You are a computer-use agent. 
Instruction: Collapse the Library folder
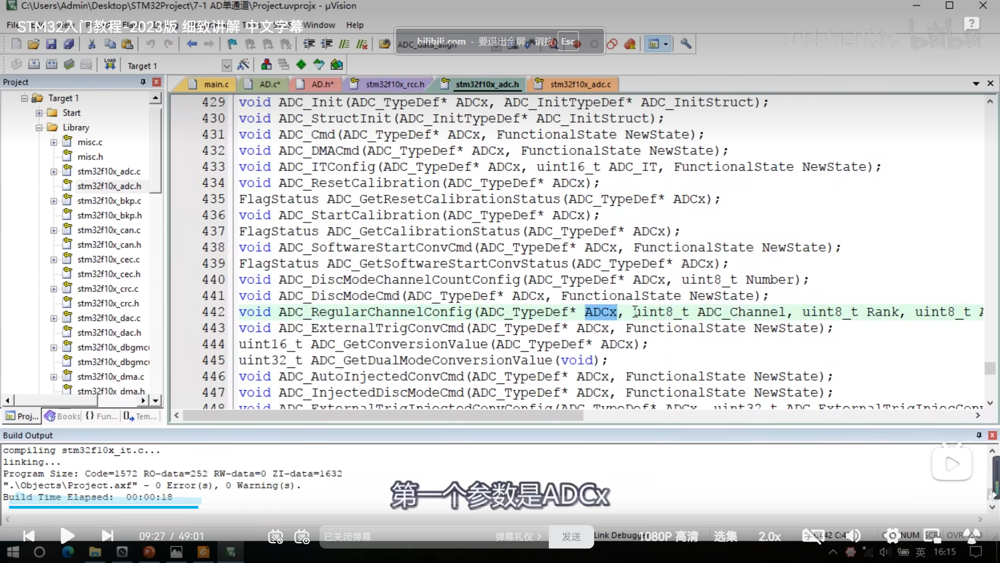(x=39, y=127)
